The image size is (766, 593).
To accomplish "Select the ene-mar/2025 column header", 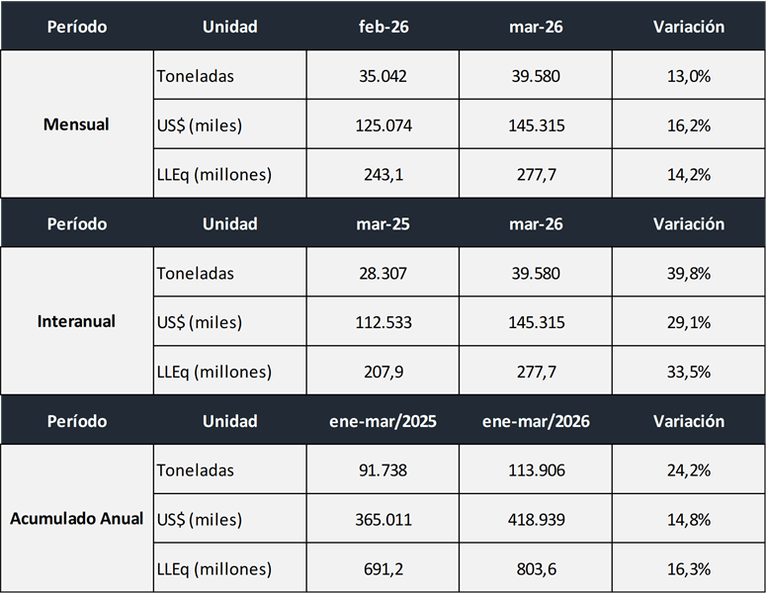I will [x=383, y=421].
